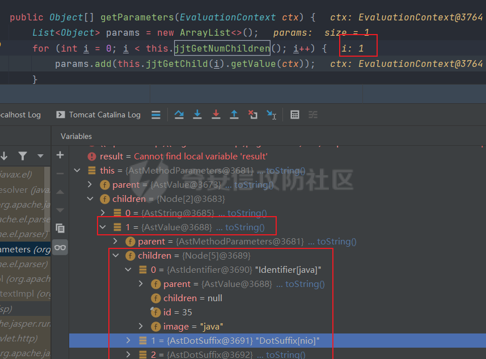Click toString() link for AstValue@3688
486x359 pixels.
(x=244, y=227)
